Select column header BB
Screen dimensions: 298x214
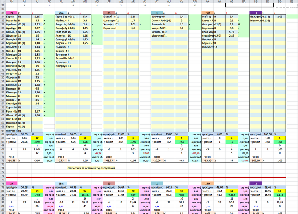pyautogui.click(x=255, y=1)
